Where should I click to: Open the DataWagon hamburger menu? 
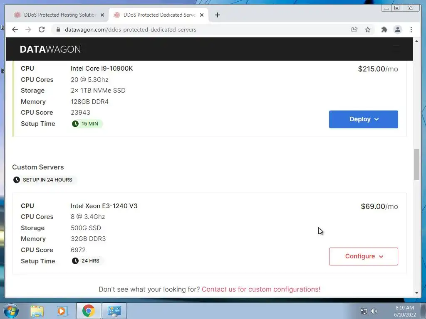(396, 48)
